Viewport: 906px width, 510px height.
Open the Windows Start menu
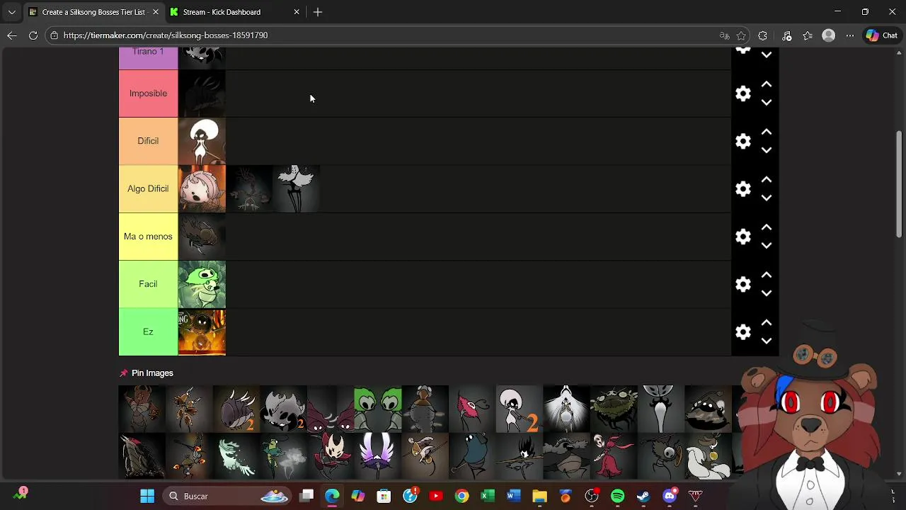[x=147, y=496]
